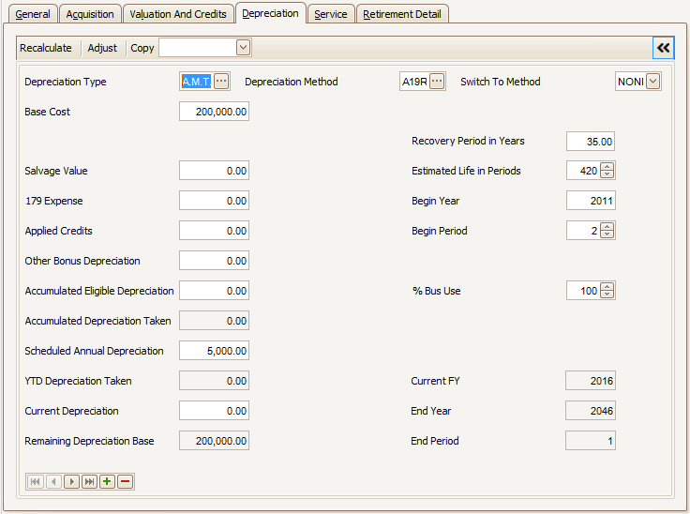
Task: Go to next record arrow
Action: (71, 481)
